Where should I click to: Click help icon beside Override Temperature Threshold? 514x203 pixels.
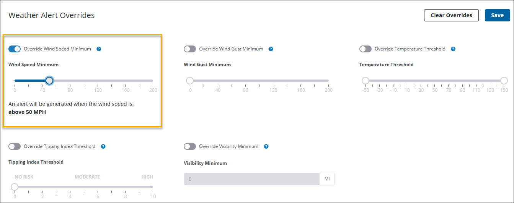tap(453, 49)
